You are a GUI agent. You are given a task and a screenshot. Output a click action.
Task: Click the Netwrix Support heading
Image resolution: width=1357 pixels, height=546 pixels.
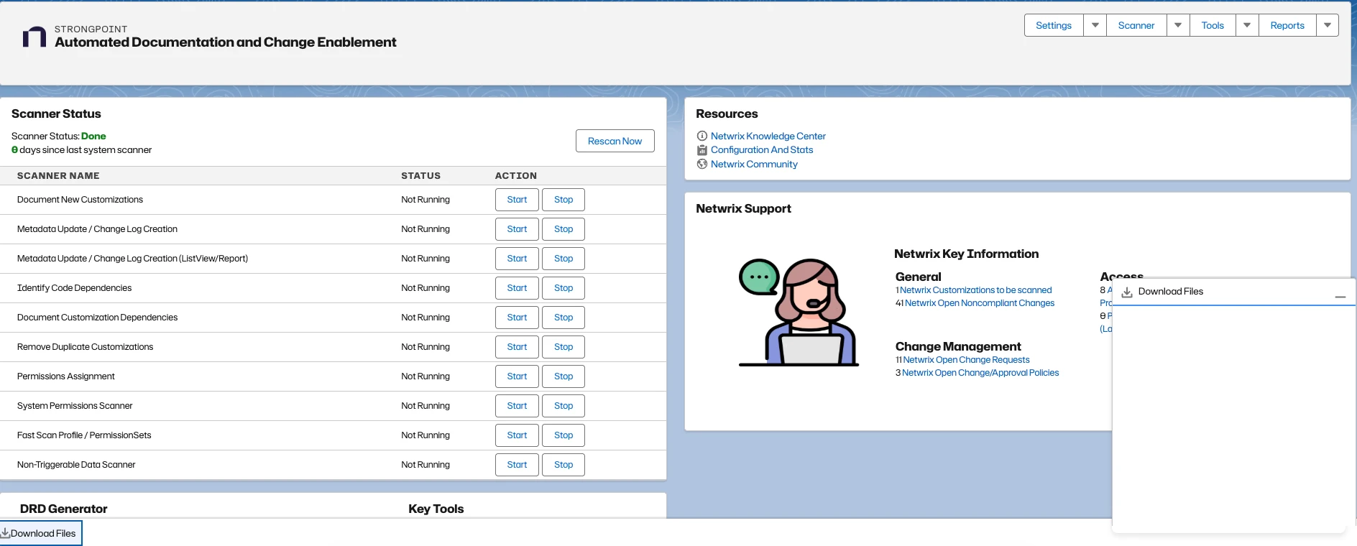point(743,208)
